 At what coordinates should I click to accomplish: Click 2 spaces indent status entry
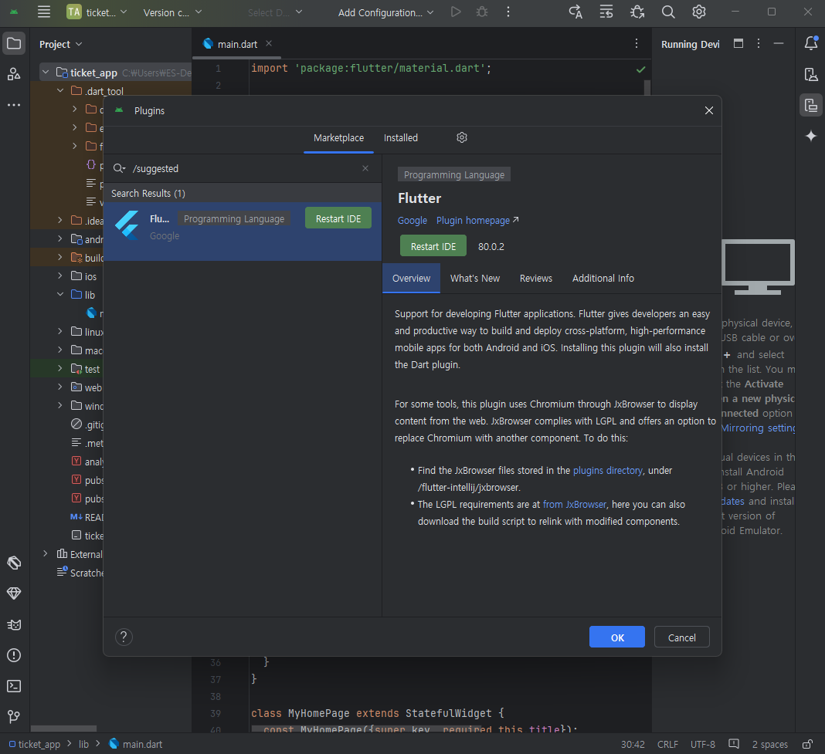[769, 744]
